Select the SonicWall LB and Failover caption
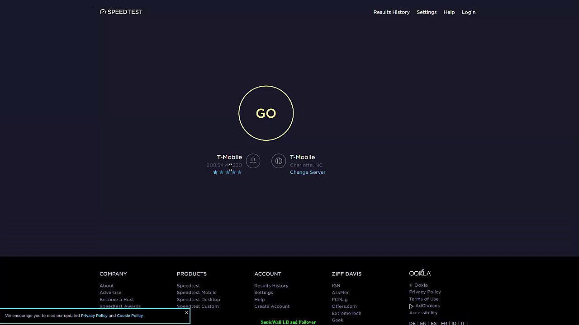579x325 pixels. pyautogui.click(x=288, y=322)
